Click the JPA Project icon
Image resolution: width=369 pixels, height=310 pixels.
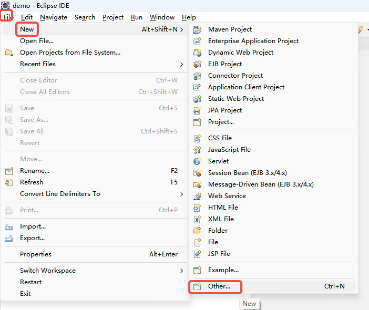(x=197, y=110)
